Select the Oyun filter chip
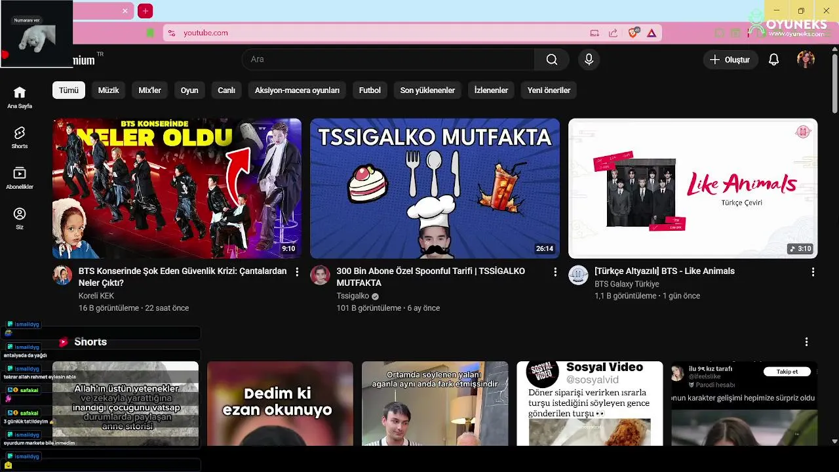Image resolution: width=839 pixels, height=472 pixels. pyautogui.click(x=189, y=90)
